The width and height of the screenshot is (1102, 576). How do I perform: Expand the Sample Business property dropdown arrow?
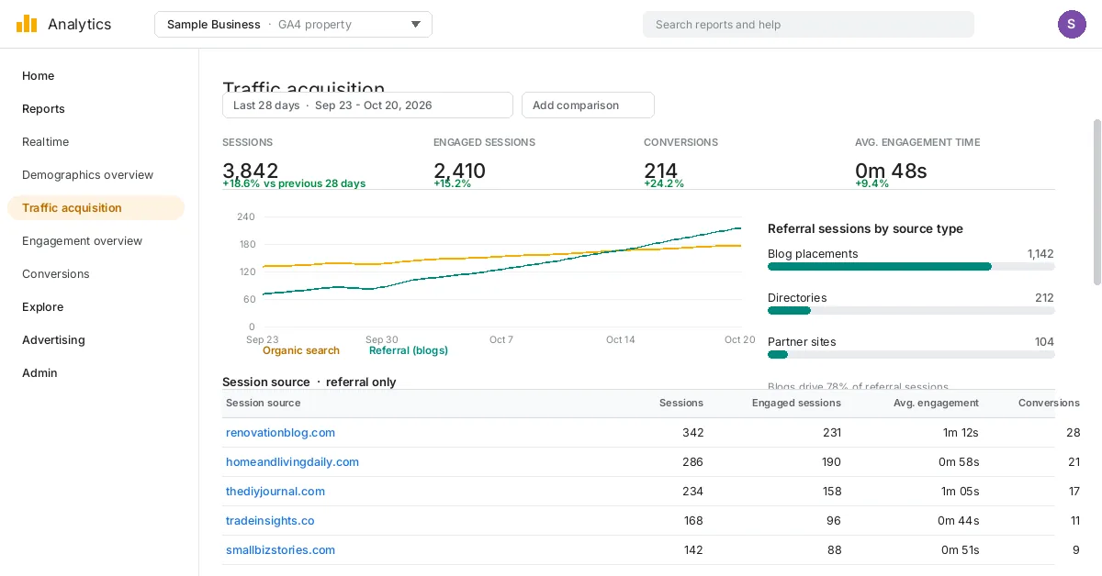pos(416,25)
